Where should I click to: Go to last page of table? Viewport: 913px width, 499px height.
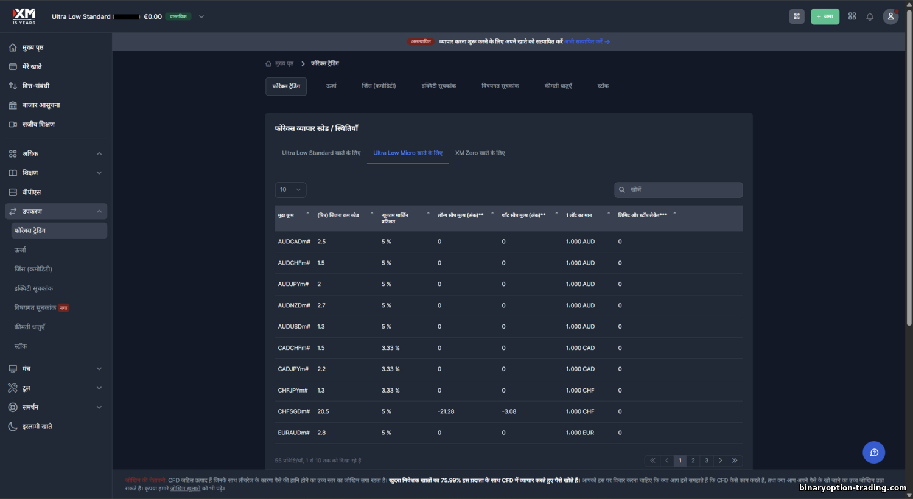coord(735,461)
